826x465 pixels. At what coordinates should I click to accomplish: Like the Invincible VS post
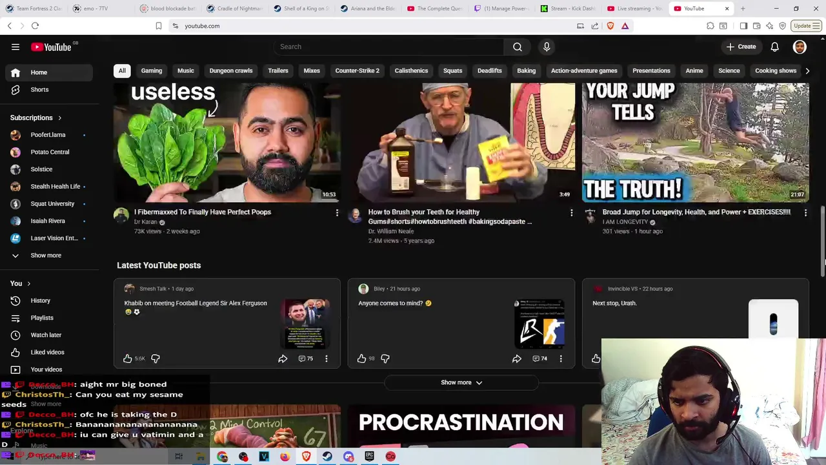(596, 358)
